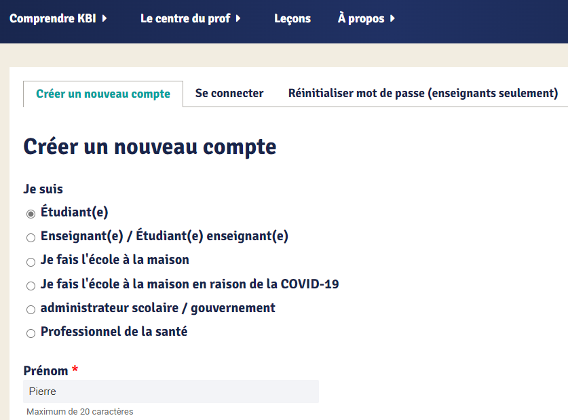The height and width of the screenshot is (420, 568).
Task: Click the Prénom text field containing Pierre
Action: 171,392
